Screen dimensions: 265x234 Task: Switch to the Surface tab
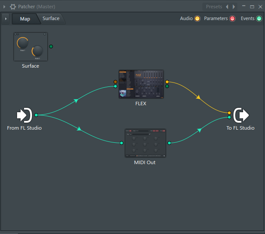[x=51, y=18]
